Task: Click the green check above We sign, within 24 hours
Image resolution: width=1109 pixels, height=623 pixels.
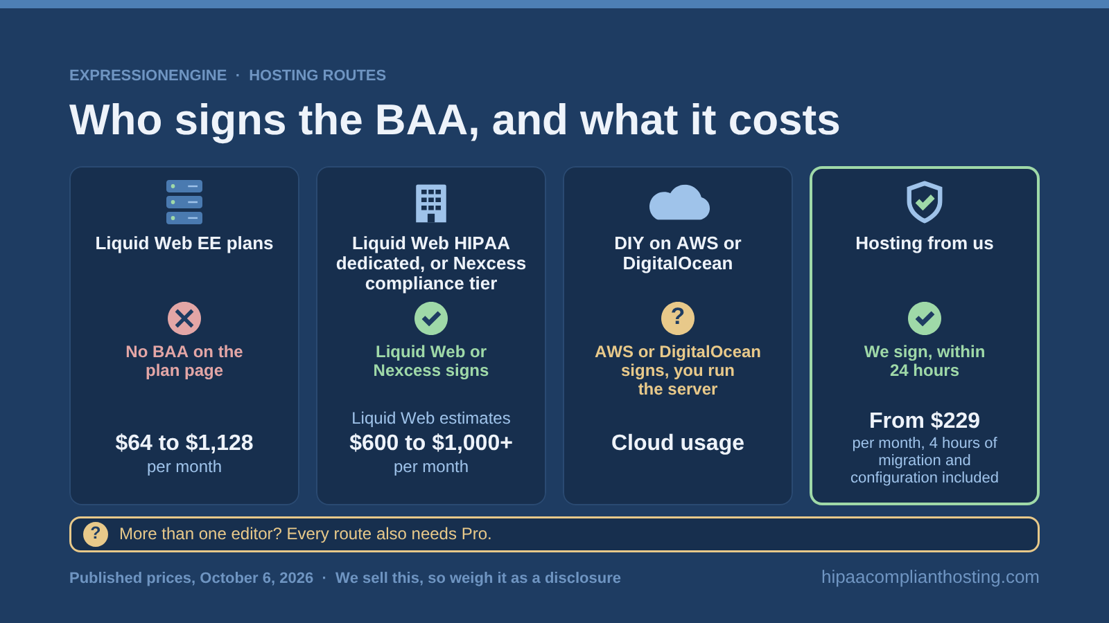Action: [925, 318]
